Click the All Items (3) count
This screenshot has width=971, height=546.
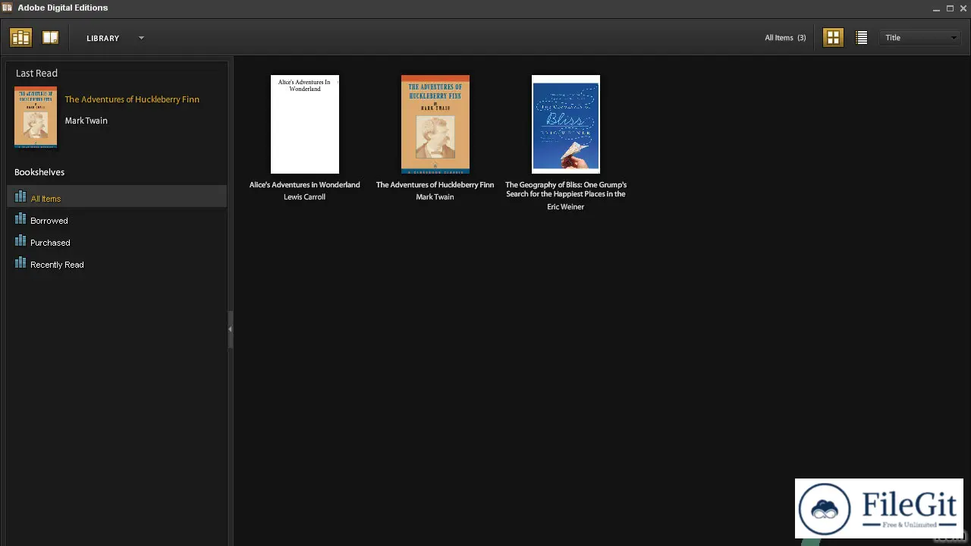pyautogui.click(x=785, y=37)
